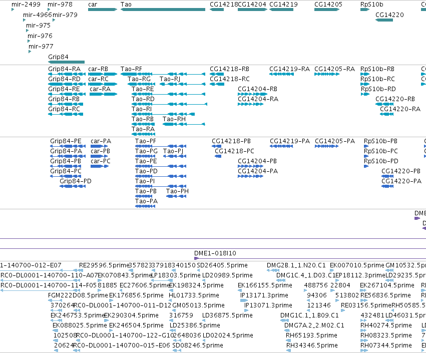Click the Grip84-RA transcript glyph
Screen dimensions: 426x353
pos(67,74)
